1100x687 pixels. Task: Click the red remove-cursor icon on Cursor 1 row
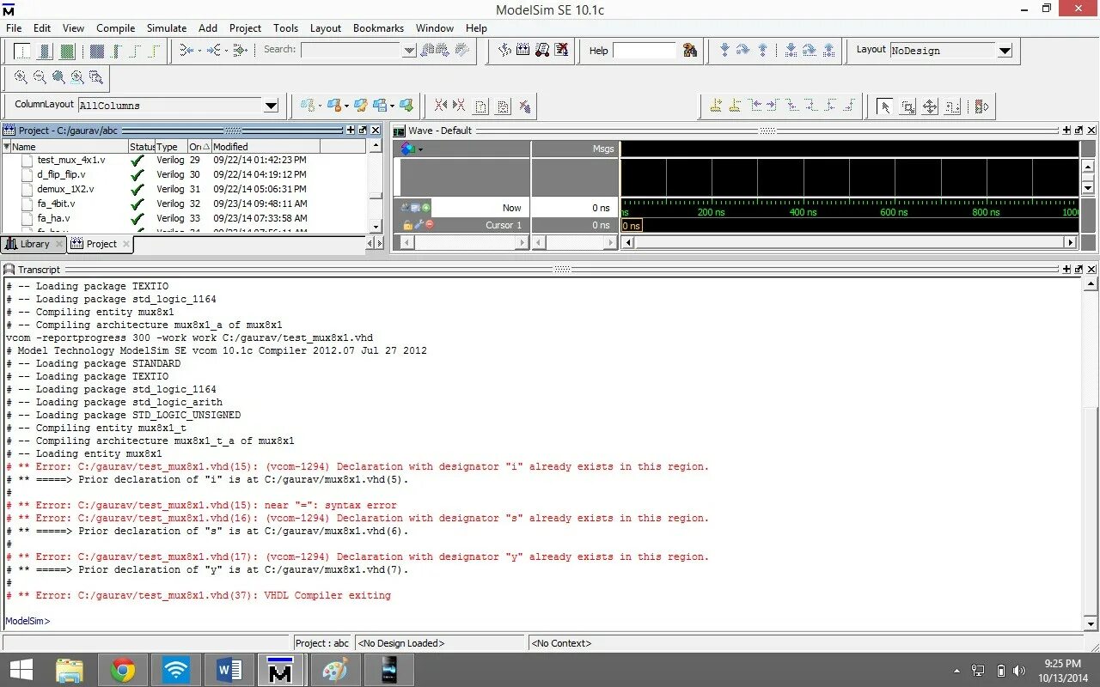430,225
